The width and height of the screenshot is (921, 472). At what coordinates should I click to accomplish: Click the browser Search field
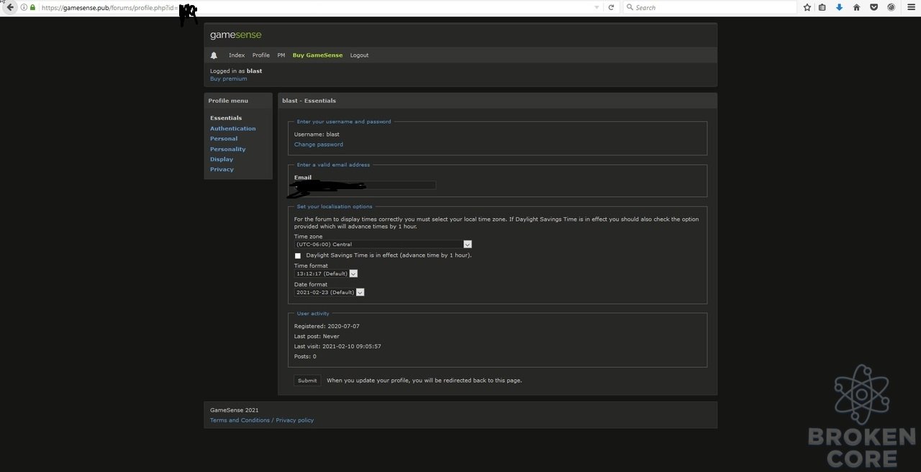(709, 7)
